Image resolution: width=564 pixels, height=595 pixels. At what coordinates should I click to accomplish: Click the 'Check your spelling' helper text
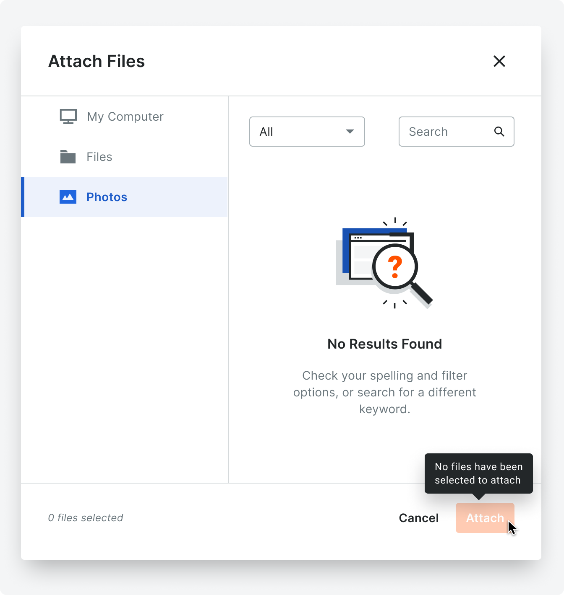click(x=385, y=392)
